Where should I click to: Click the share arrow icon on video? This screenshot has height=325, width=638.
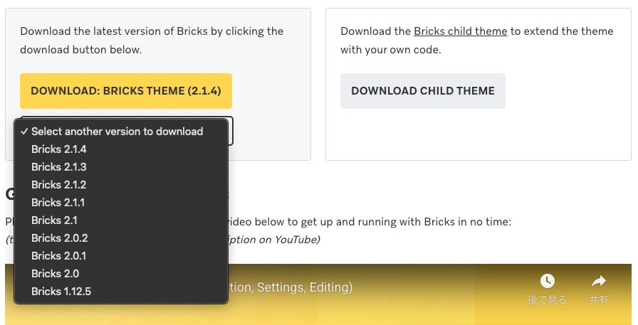pos(599,281)
